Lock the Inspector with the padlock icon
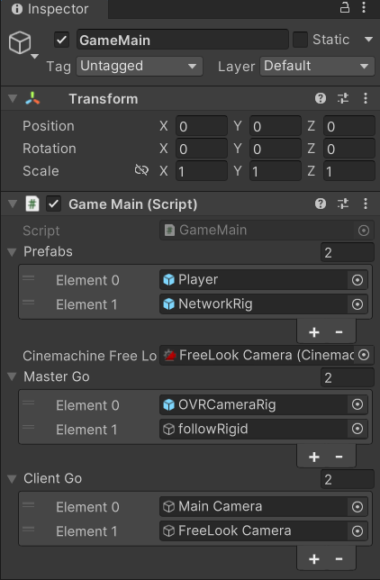 (x=345, y=7)
